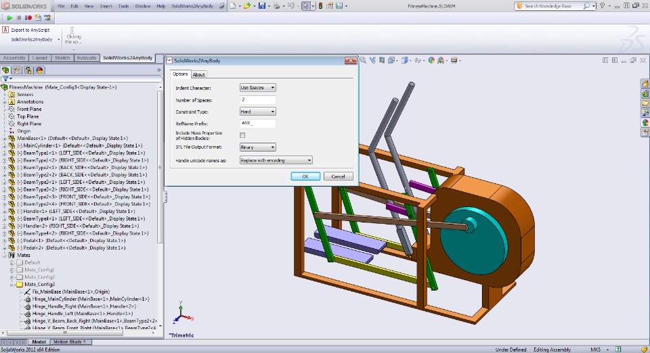This screenshot has height=353, width=650.
Task: Click Cancel in the SolidWorks2AnyBody dialog
Action: pyautogui.click(x=338, y=176)
